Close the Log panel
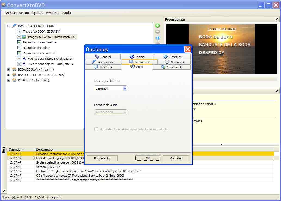Viewport: 281px width, 201px height. (4, 191)
